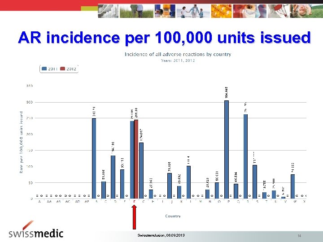Viewport: 323px width, 242px height.
Task: Click the bar value label 174.097
Action: (x=141, y=135)
